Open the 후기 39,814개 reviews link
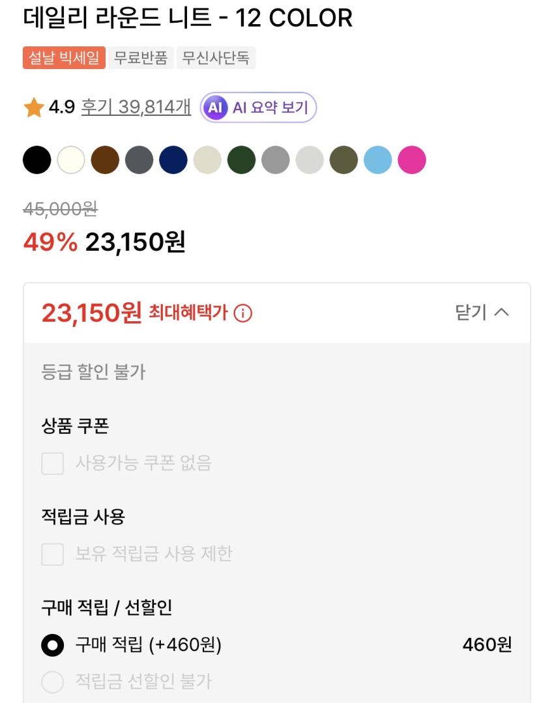This screenshot has width=554, height=703. tap(136, 108)
